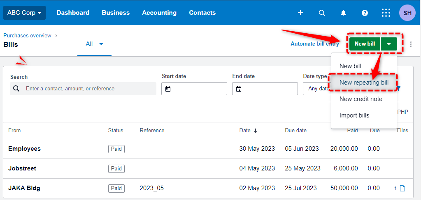Image resolution: width=421 pixels, height=200 pixels.
Task: Open the Start date calendar picker
Action: point(168,89)
